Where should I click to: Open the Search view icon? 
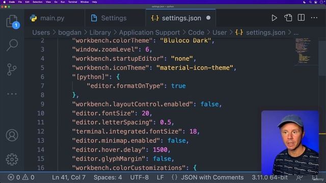(x=12, y=45)
